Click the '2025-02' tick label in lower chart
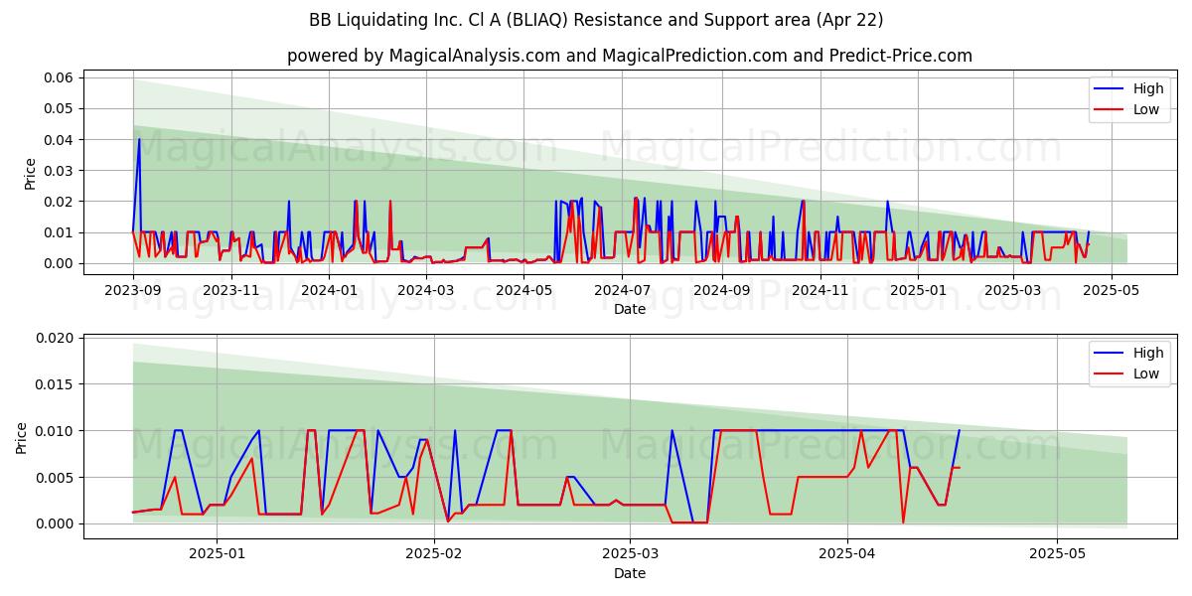The height and width of the screenshot is (596, 1192). tap(434, 554)
